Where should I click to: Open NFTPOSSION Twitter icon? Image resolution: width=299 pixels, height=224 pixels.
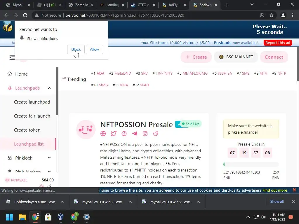tap(114, 134)
